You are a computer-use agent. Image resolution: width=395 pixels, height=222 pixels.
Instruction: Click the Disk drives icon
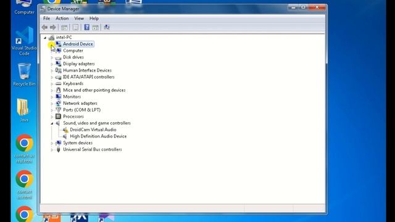[x=58, y=57]
